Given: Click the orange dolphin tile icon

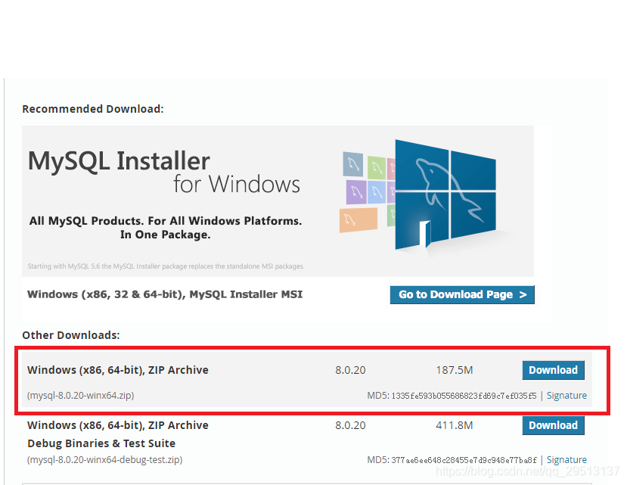Looking at the screenshot, I should pos(359,219).
